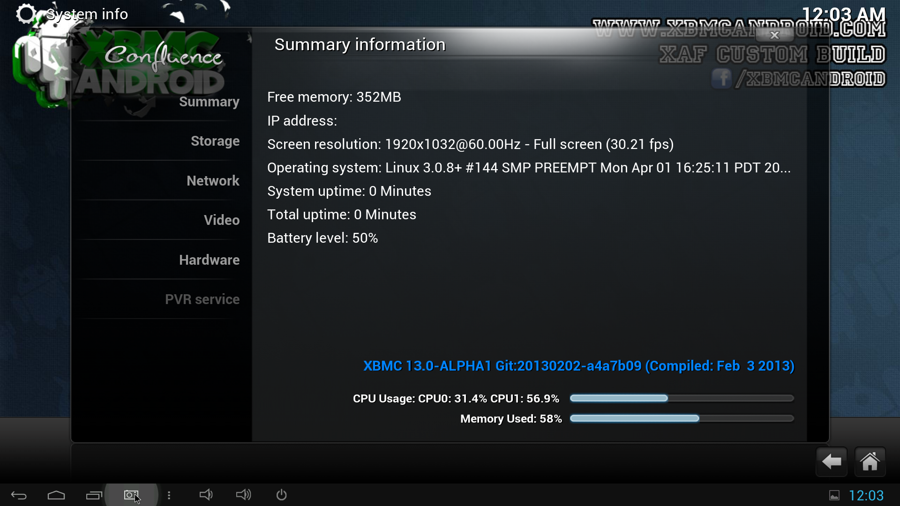This screenshot has width=900, height=506.
Task: Select the Video info tab
Action: tap(222, 220)
